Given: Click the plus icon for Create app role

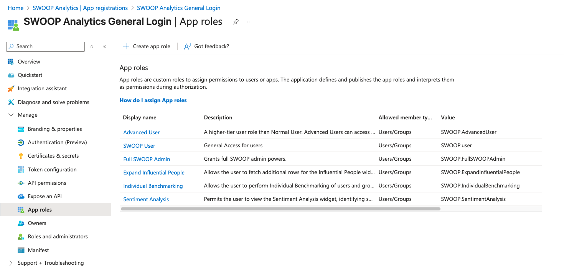Looking at the screenshot, I should click(126, 46).
